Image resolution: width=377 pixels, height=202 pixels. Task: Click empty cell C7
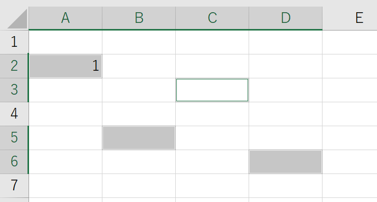(212, 186)
